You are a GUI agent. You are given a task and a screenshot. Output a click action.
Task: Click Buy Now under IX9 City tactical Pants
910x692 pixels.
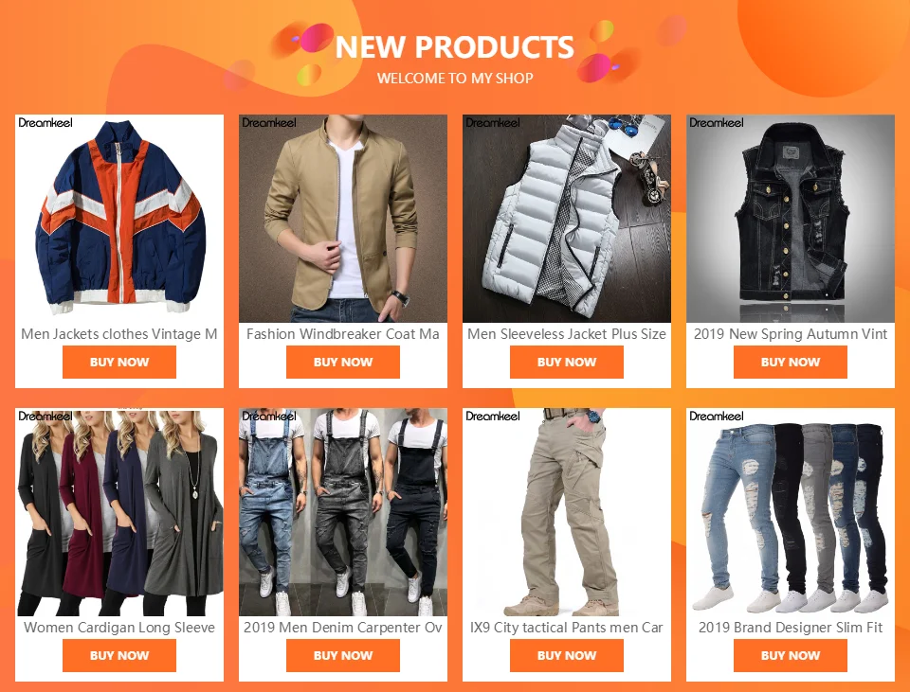(x=567, y=655)
